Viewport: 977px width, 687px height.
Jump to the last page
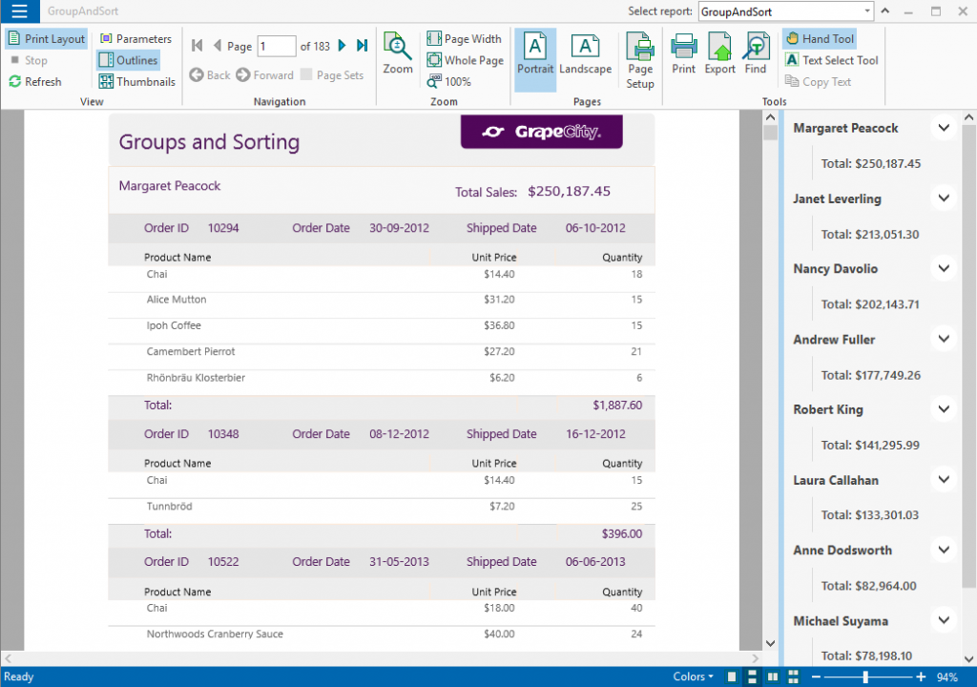click(362, 46)
